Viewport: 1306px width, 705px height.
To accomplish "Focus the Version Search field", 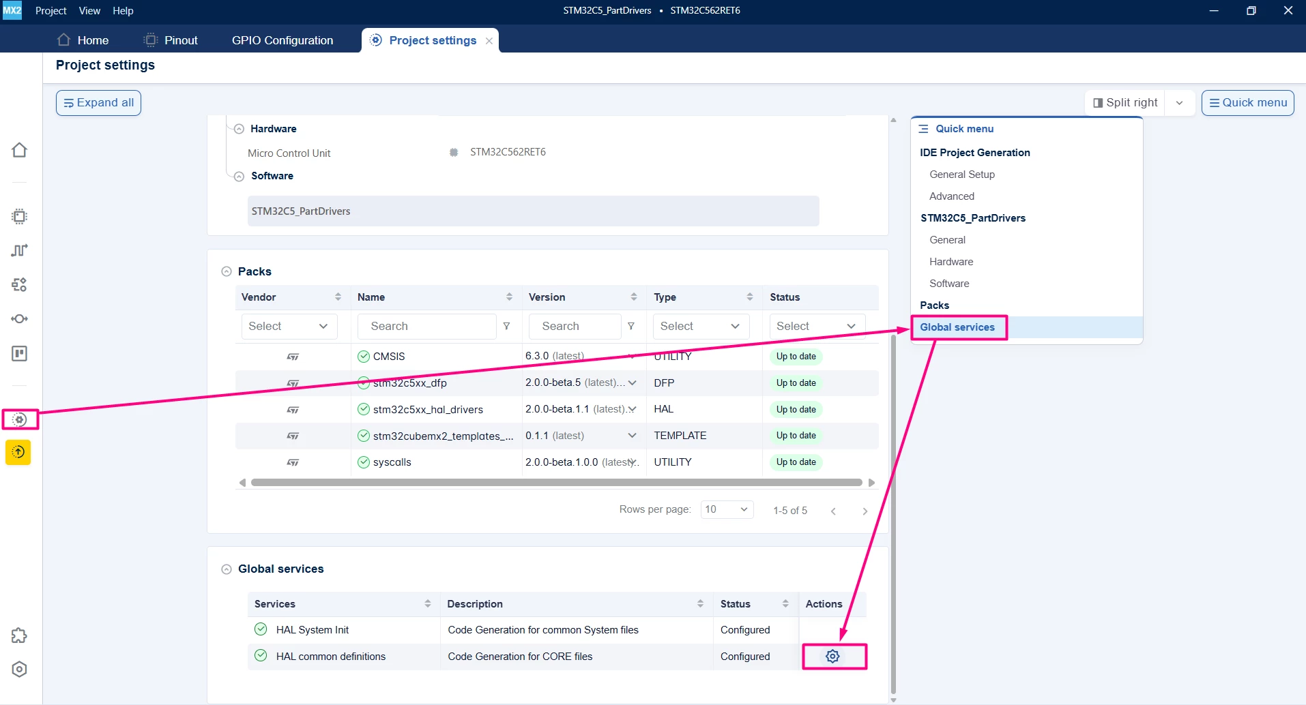I will click(x=575, y=326).
